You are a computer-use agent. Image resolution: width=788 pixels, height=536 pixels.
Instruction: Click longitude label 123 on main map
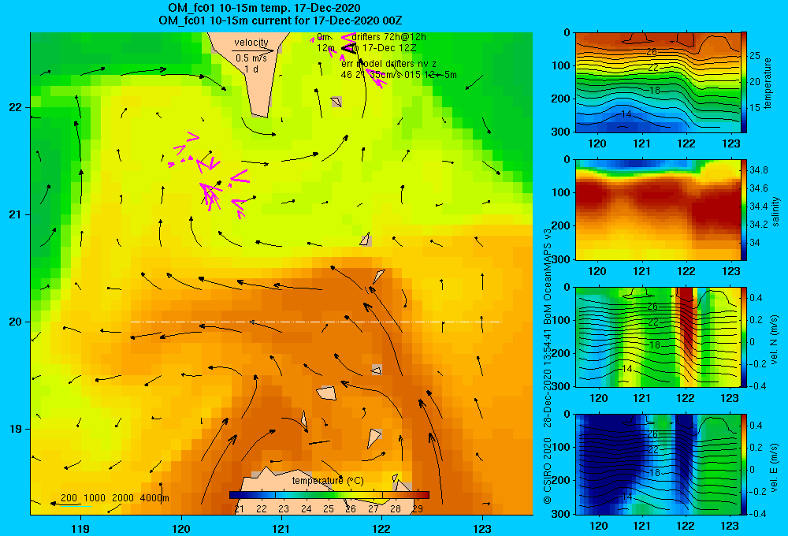(x=482, y=528)
